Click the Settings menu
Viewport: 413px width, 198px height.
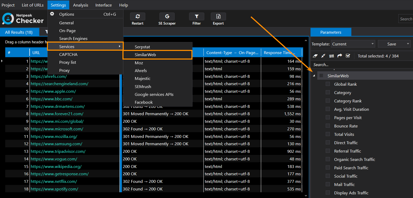58,5
